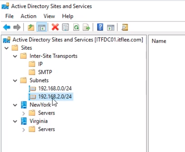Click the 192.168.0.0/24 subnet icon
This screenshot has height=152, width=185.
tap(32, 89)
